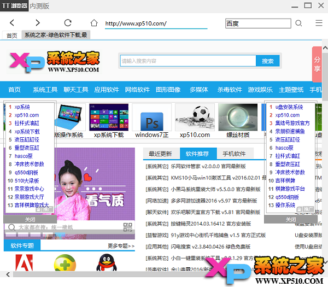Click 拉杆式油缸 in the left ad list
The image size is (328, 287).
click(x=27, y=123)
